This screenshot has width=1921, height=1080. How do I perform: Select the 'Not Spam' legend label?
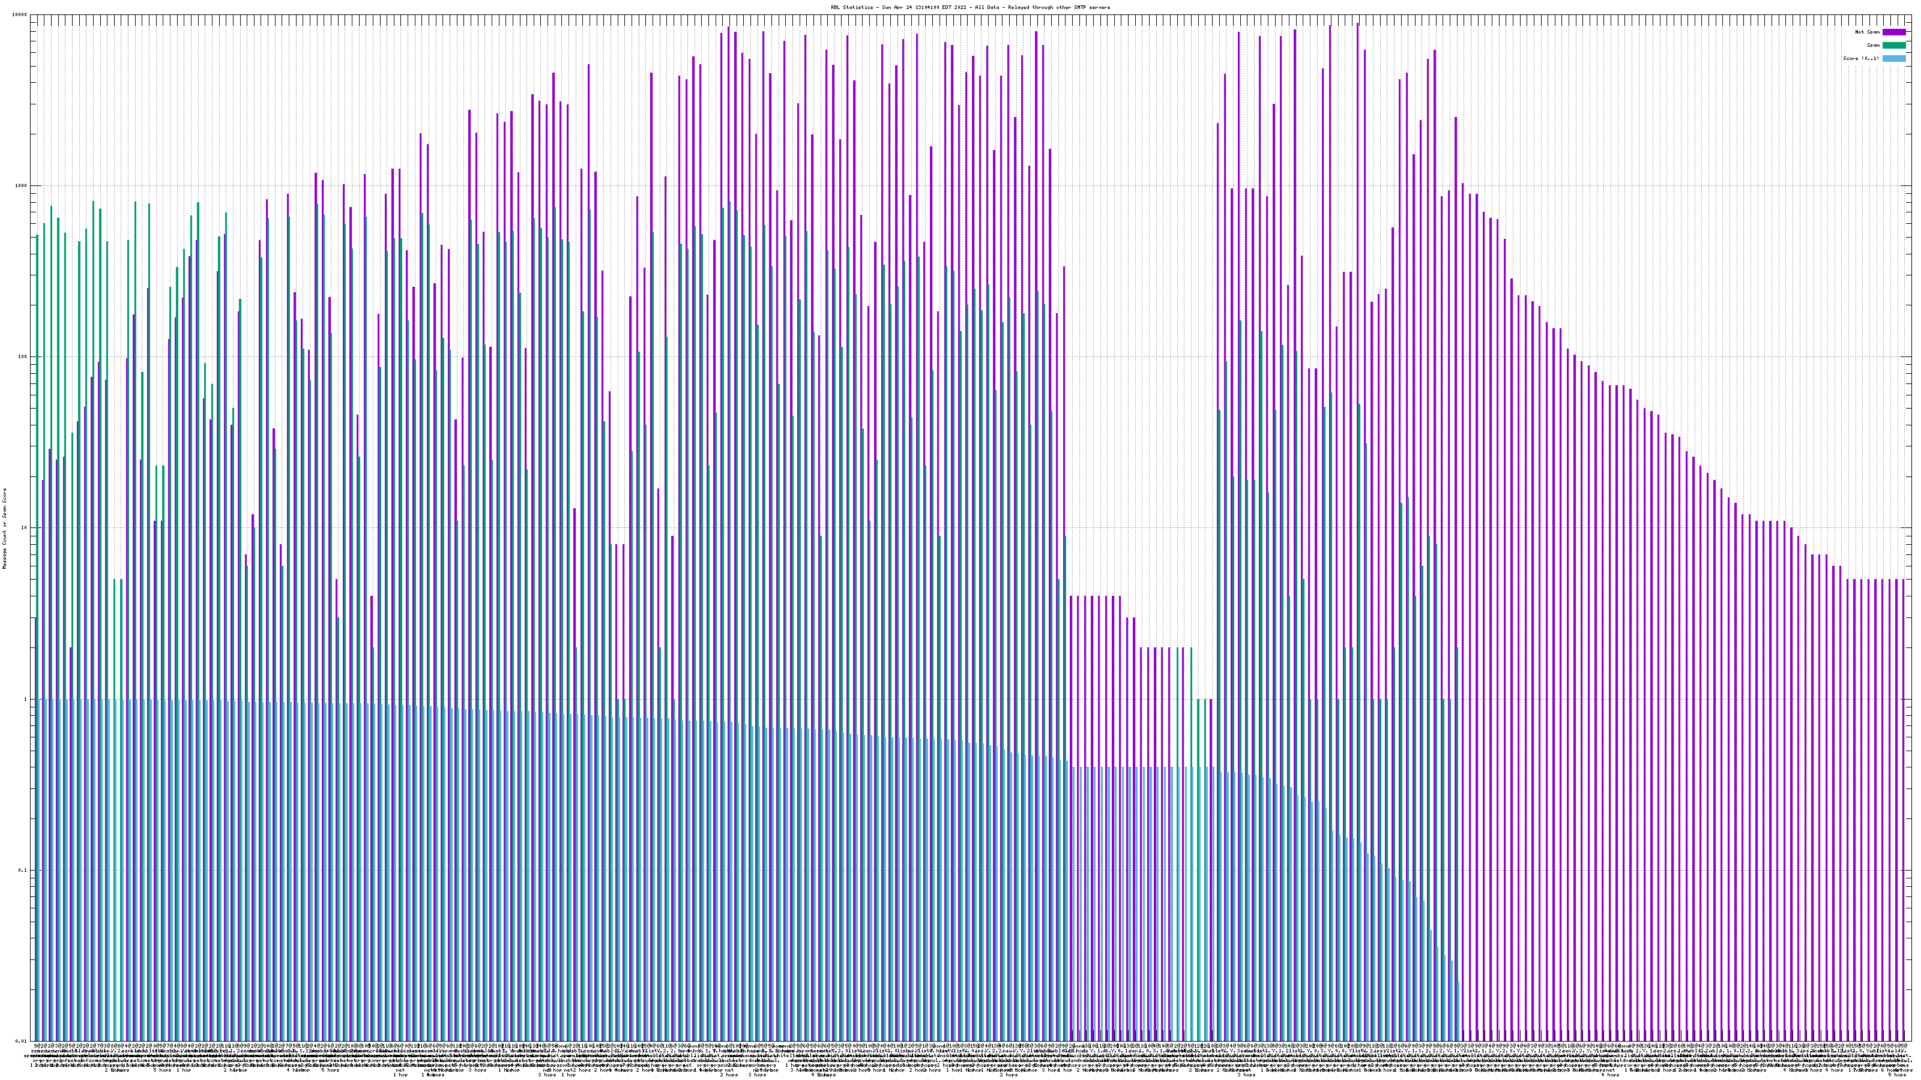tap(1868, 32)
